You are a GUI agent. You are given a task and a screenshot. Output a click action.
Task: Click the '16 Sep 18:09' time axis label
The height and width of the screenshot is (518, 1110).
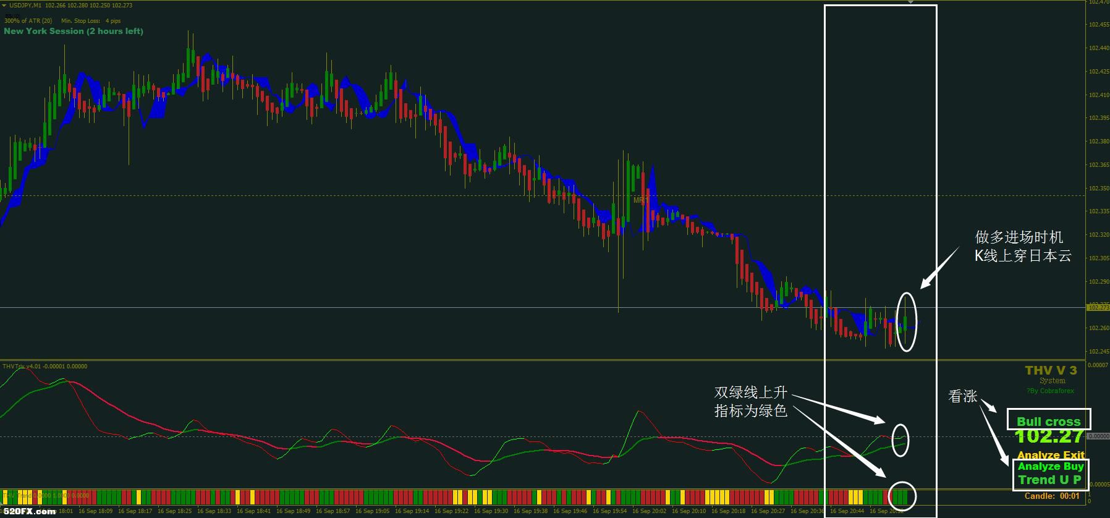pyautogui.click(x=95, y=511)
